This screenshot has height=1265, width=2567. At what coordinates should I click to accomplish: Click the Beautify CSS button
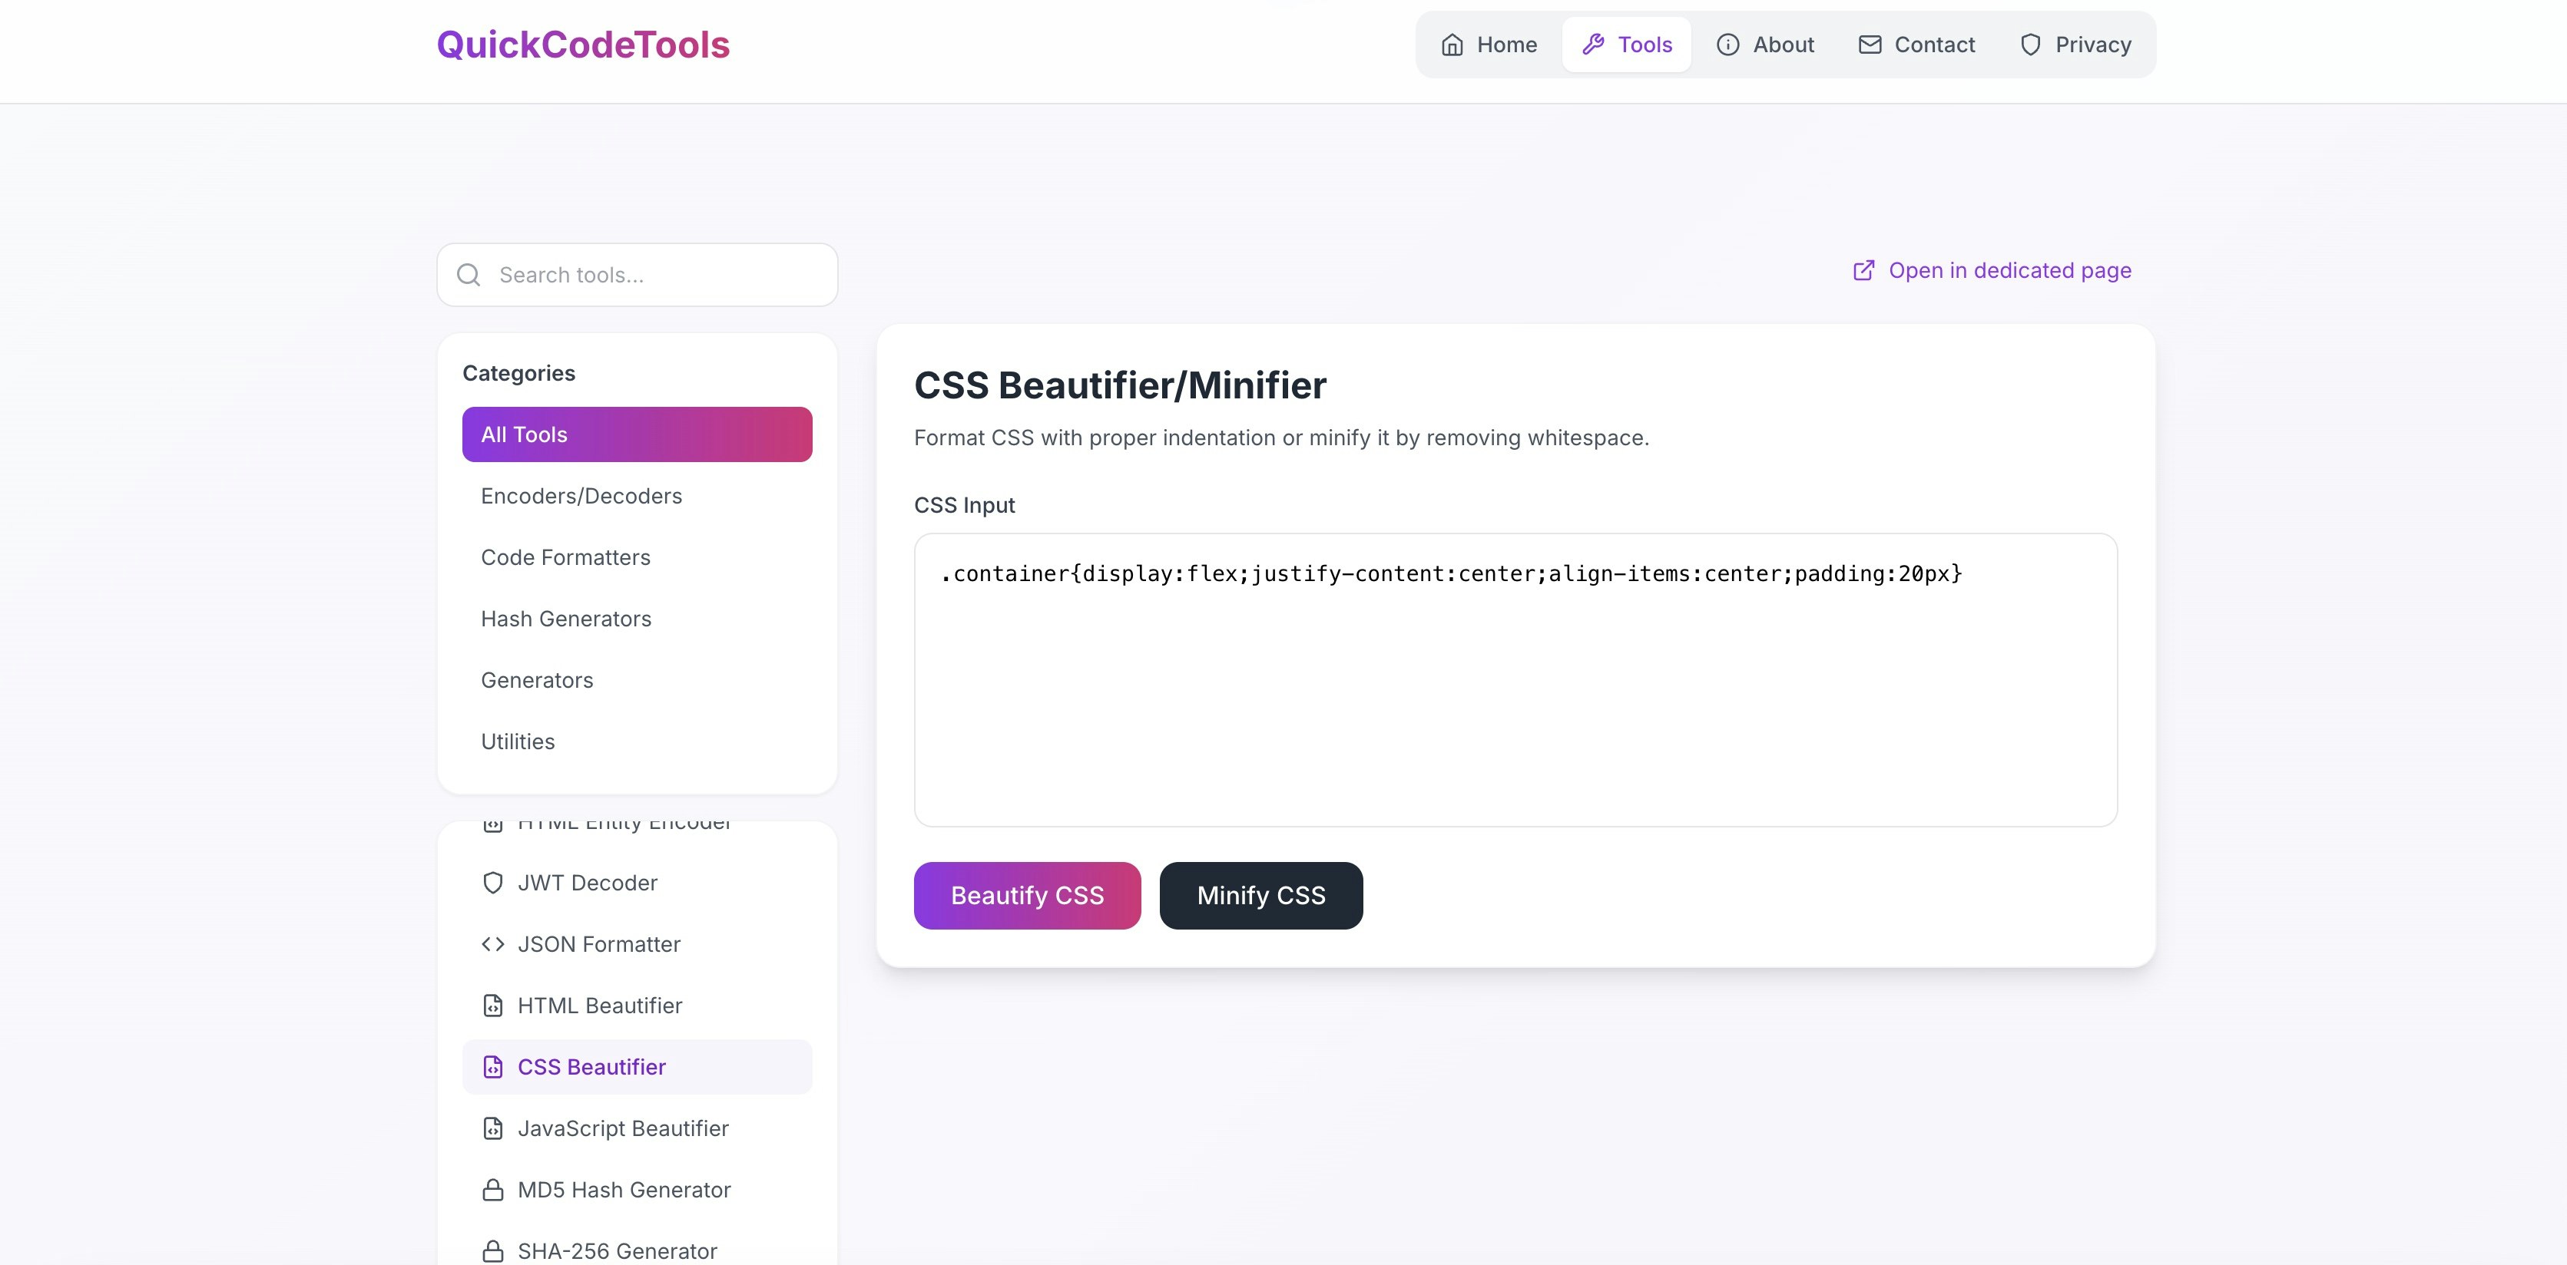click(x=1026, y=894)
